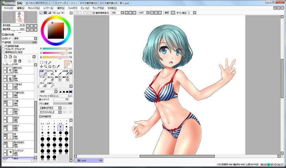Select the zoom magnifier tool
This screenshot has height=168, width=286.
click(x=45, y=67)
